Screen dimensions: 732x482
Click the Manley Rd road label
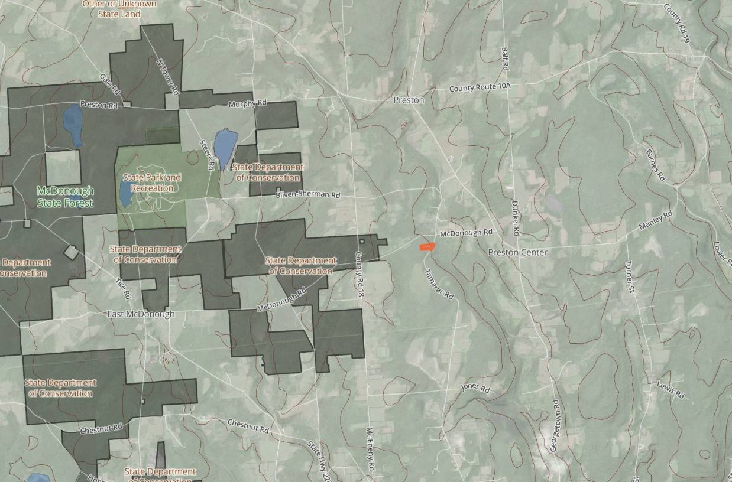(x=656, y=221)
